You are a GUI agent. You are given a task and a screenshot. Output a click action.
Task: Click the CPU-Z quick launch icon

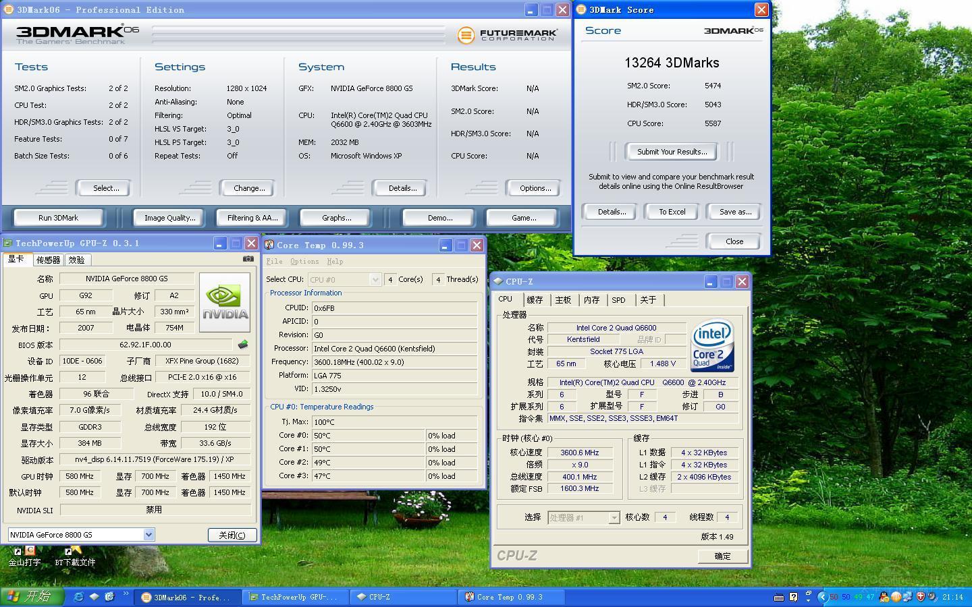(x=94, y=597)
